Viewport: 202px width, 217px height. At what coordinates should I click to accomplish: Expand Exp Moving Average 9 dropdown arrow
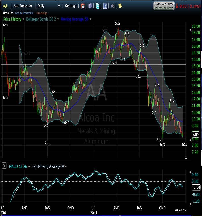66,167
